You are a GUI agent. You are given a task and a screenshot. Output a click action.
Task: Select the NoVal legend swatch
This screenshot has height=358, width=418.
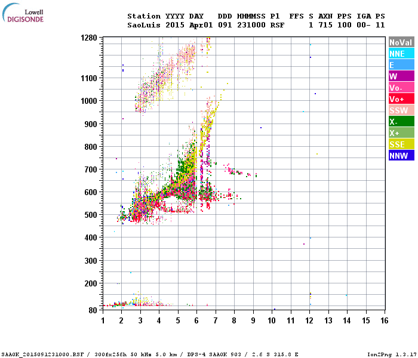pos(401,42)
